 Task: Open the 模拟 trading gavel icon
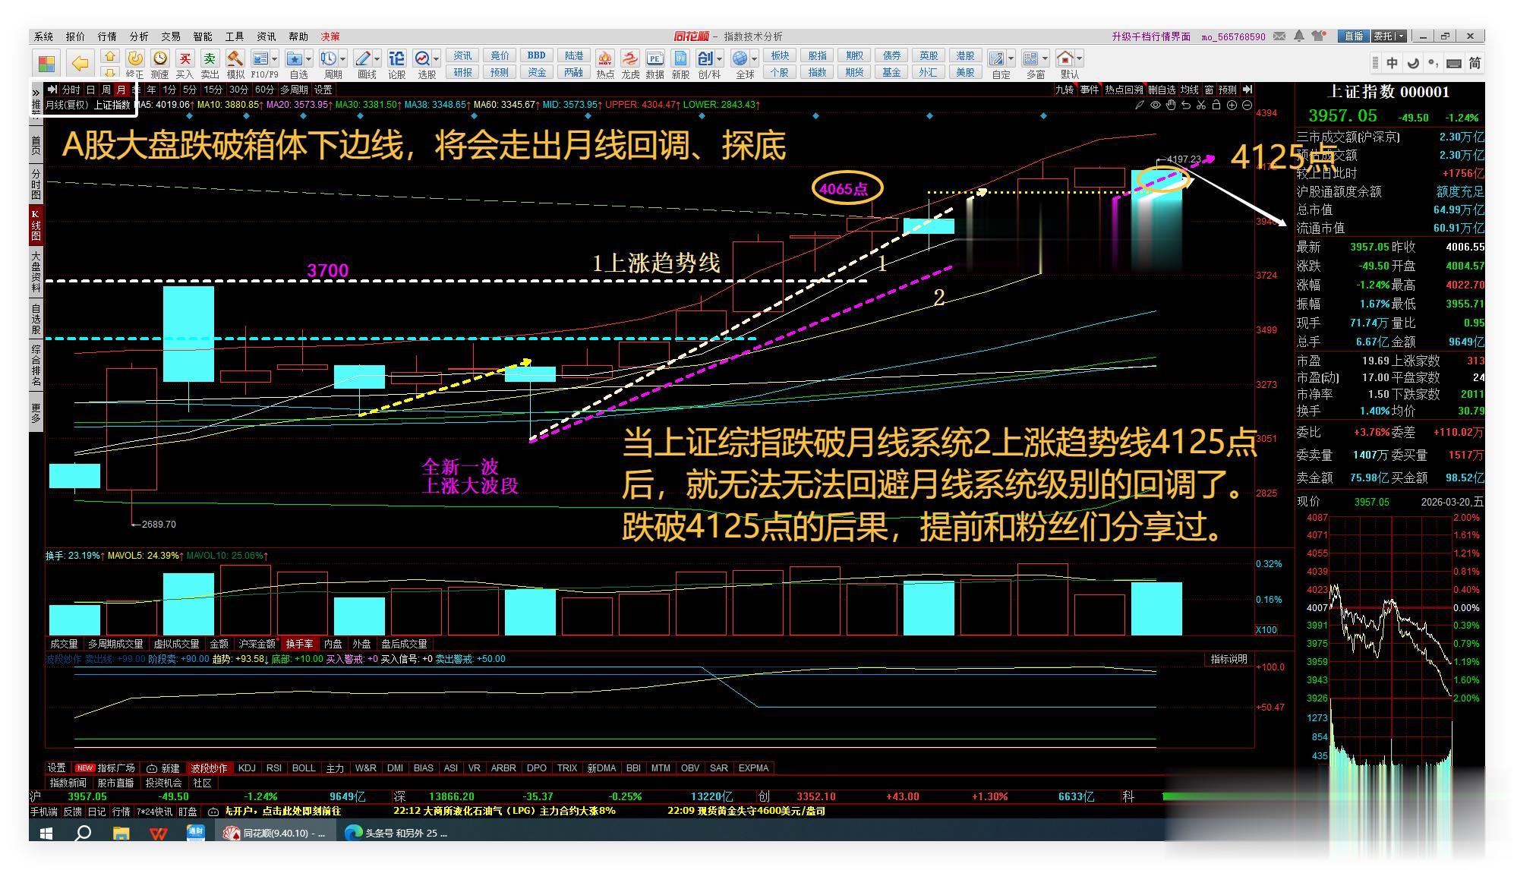(235, 59)
